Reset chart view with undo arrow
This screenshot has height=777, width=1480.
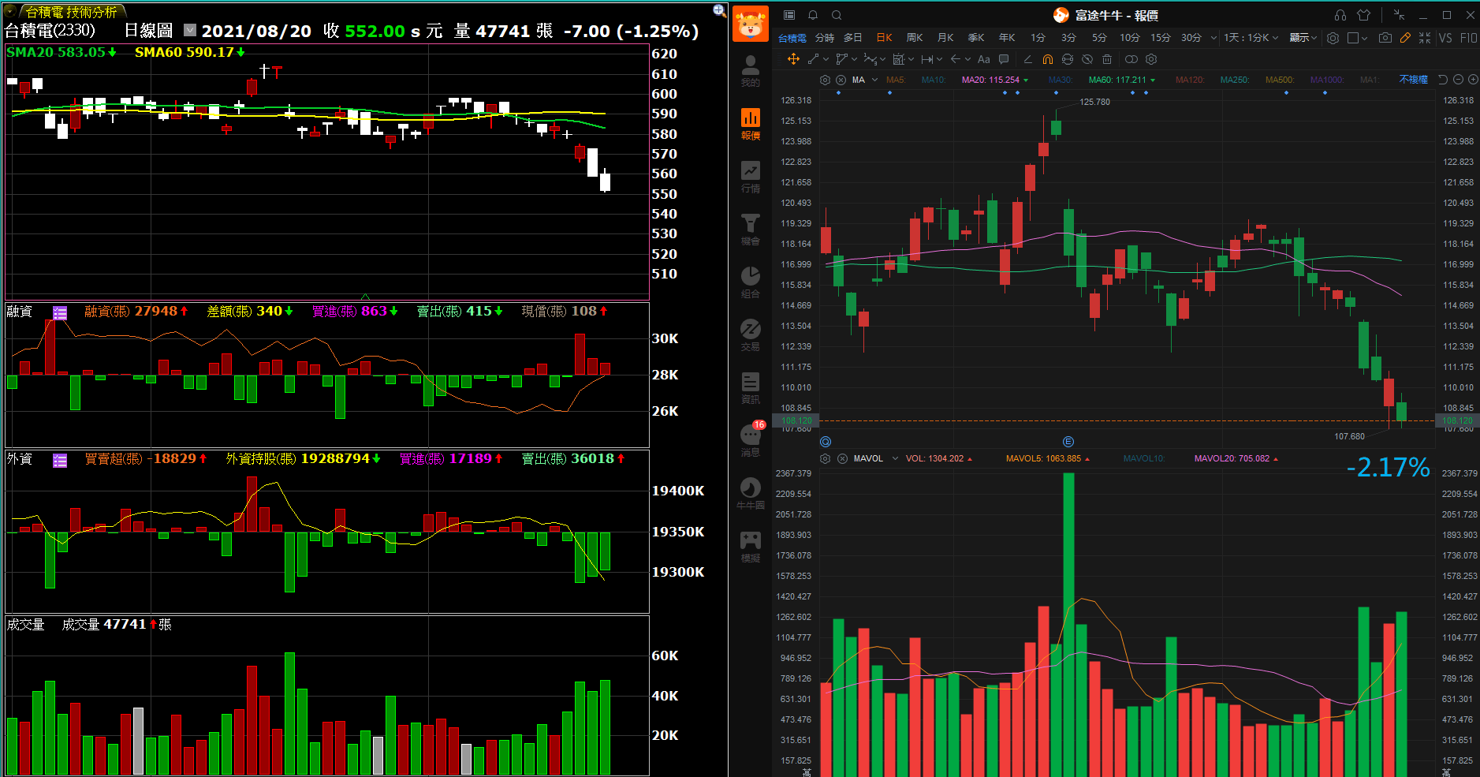pos(1443,80)
